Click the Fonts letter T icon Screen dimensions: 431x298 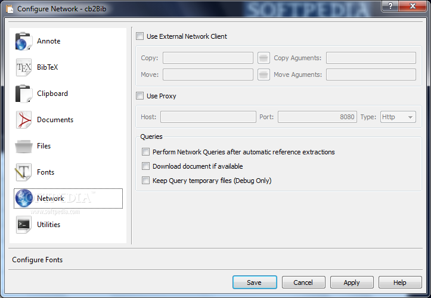(x=24, y=172)
